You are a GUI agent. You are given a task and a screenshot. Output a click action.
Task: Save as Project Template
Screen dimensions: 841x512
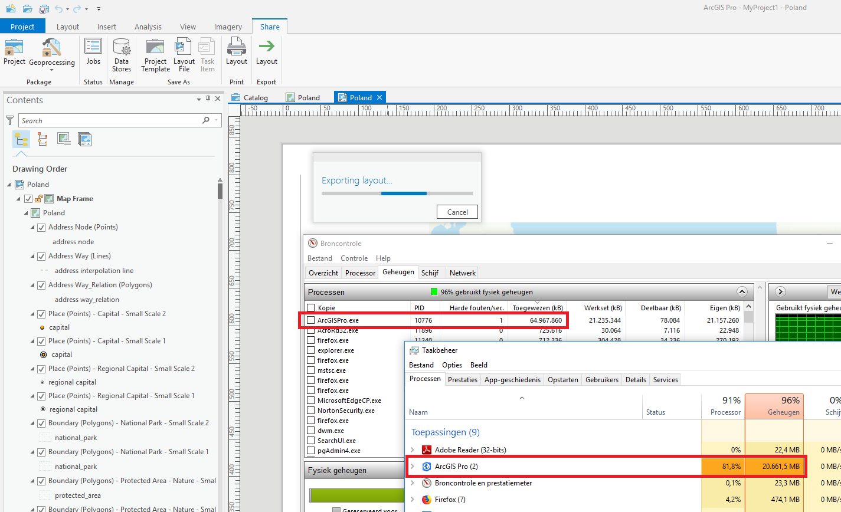[155, 55]
